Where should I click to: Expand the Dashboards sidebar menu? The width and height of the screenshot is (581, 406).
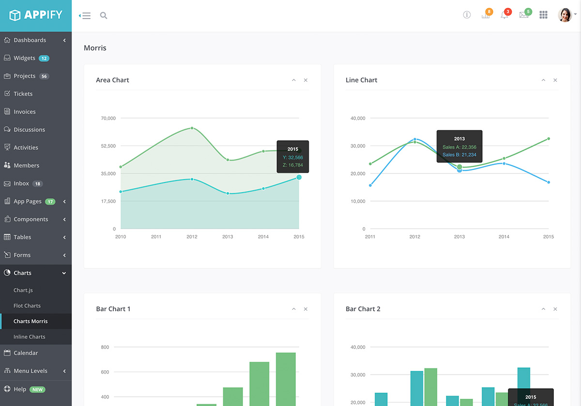tap(36, 40)
